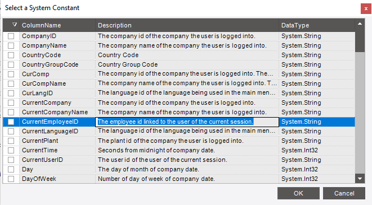This screenshot has height=205, width=372.
Task: Sort by the DataType column header
Action: [317, 25]
